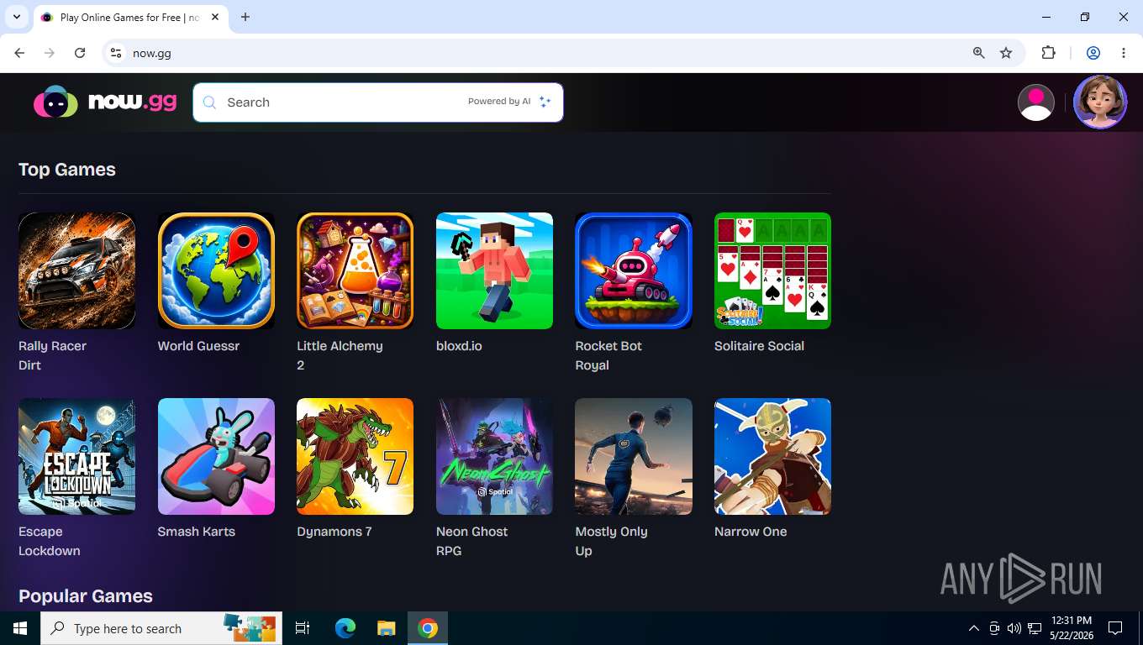
Task: Open the Rally Racer Dirt title link
Action: (x=52, y=355)
